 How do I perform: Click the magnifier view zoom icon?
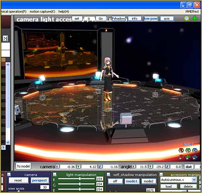click(x=187, y=18)
